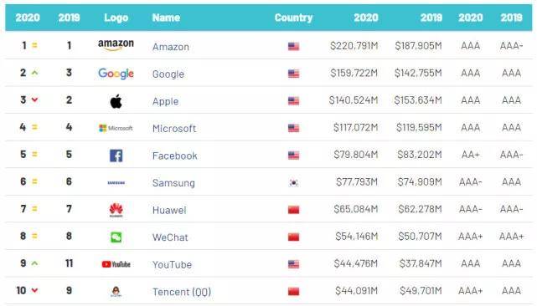Screen dimensions: 537x306
Task: Click China flag in WeChat row
Action: [293, 237]
